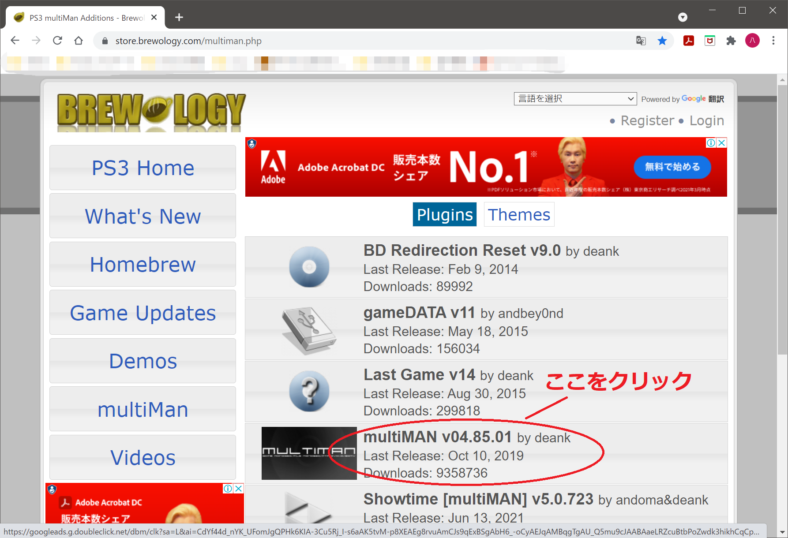Go to PS3 Home
The image size is (788, 538).
point(143,168)
